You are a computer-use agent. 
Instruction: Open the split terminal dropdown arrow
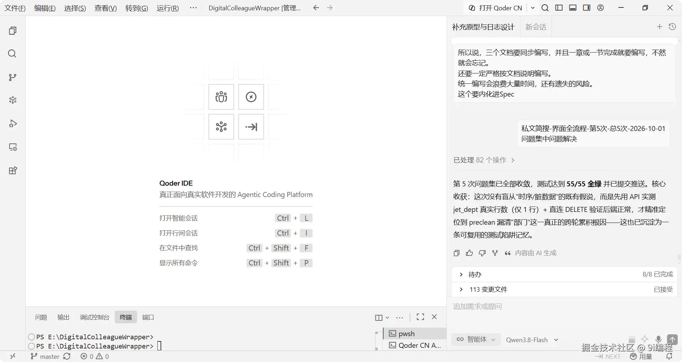388,318
